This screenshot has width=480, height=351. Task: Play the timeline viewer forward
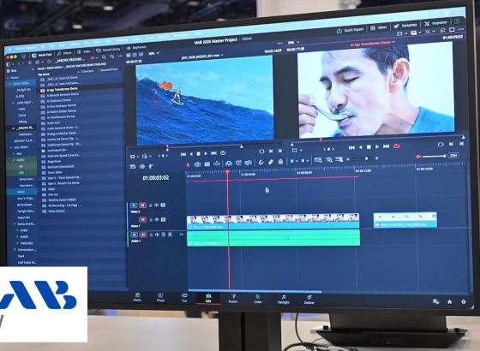pos(377,146)
